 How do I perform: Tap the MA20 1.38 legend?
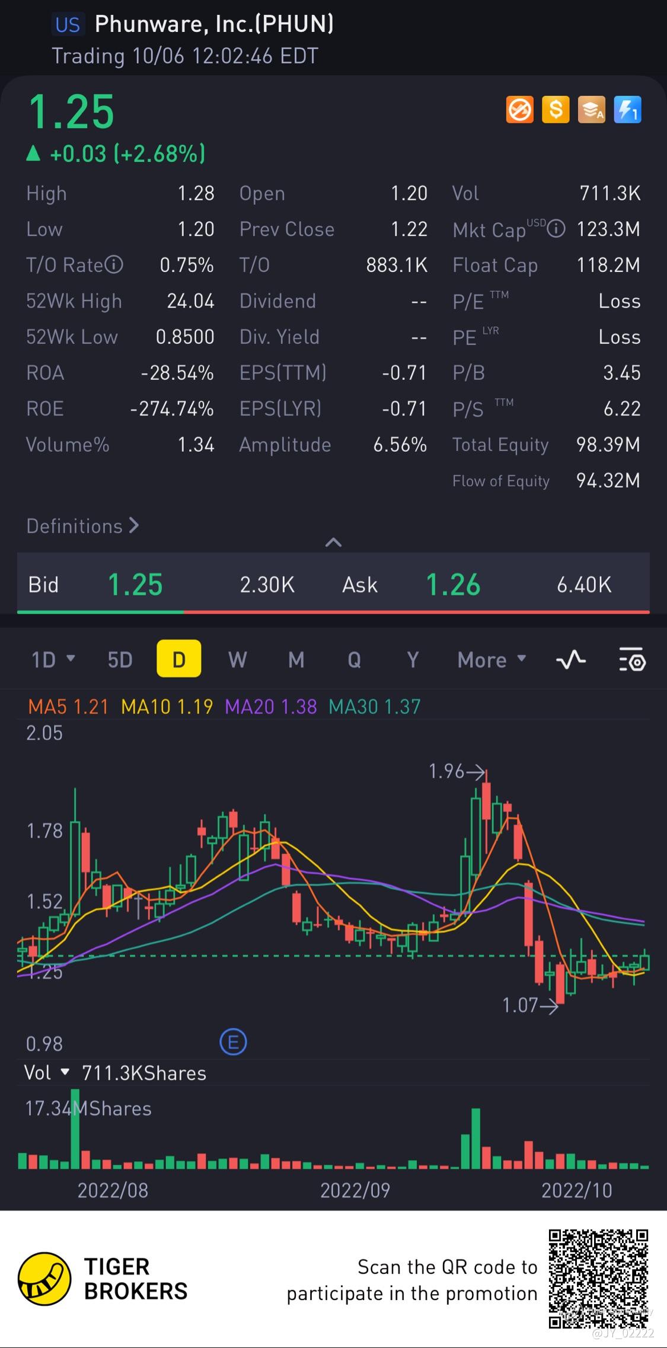pyautogui.click(x=271, y=707)
